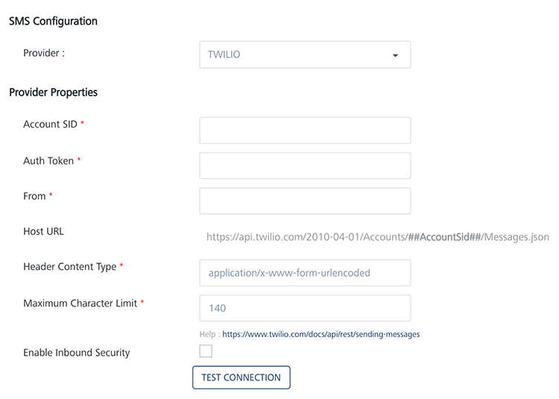The height and width of the screenshot is (399, 559).
Task: Click the Host URL api.twilio.com text
Action: [377, 237]
